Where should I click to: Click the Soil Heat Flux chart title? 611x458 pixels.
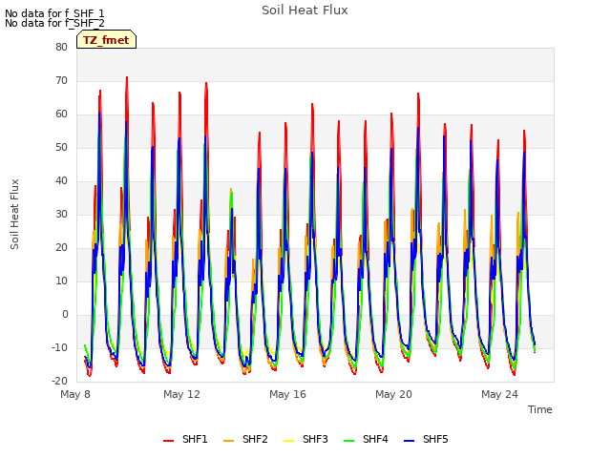[305, 10]
